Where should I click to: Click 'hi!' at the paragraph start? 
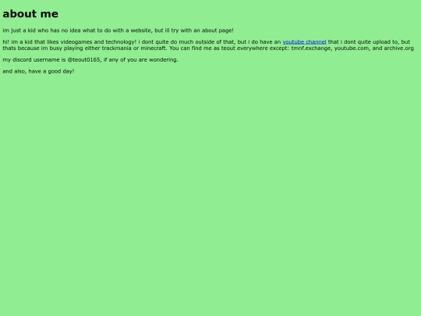pyautogui.click(x=6, y=42)
